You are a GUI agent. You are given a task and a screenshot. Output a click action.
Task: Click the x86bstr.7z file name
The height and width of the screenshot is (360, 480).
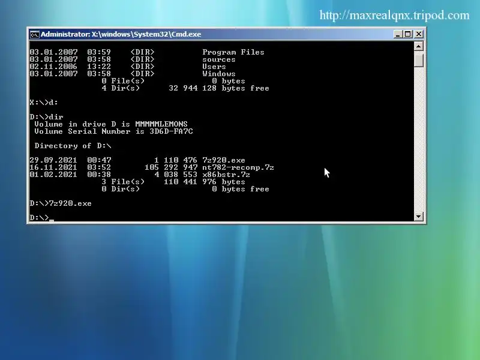(x=226, y=175)
